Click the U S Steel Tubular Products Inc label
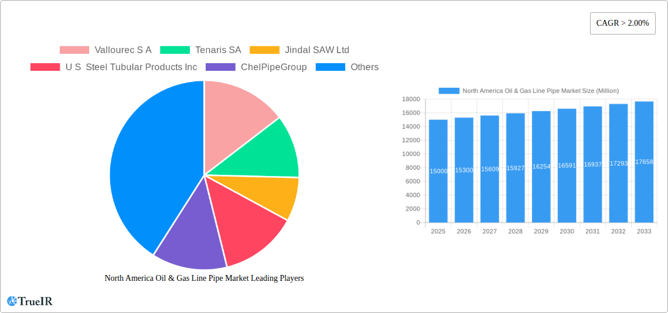Viewport: 668px width, 313px height. 131,67
